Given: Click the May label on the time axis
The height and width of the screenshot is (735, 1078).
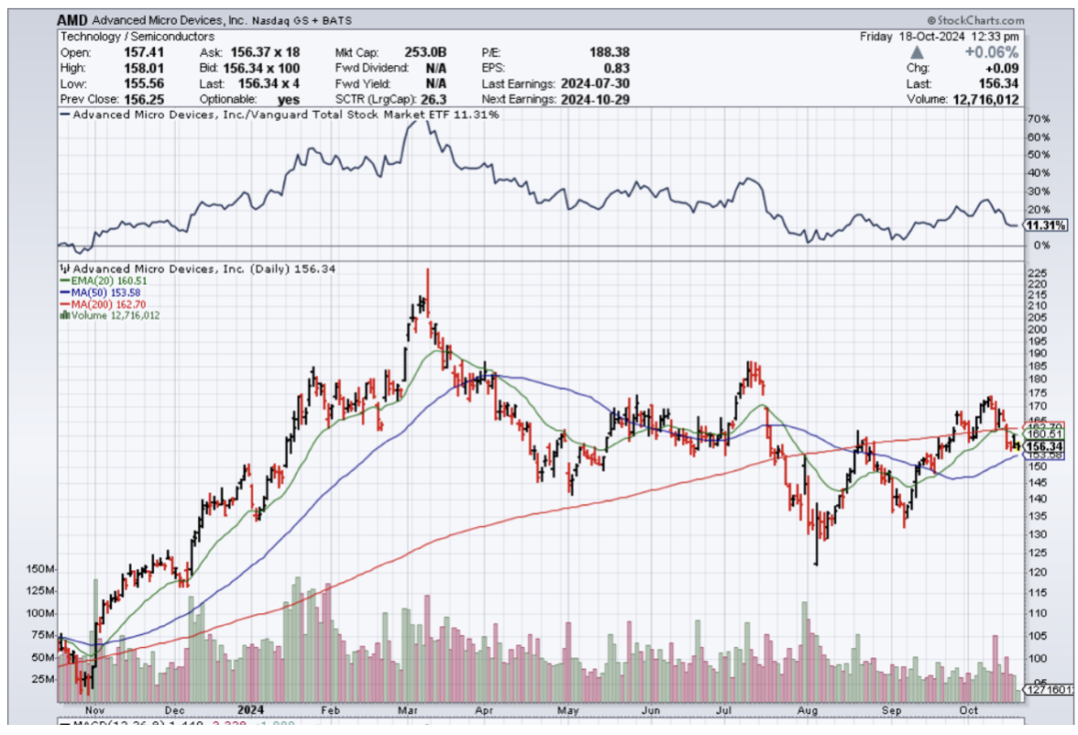Looking at the screenshot, I should pyautogui.click(x=568, y=710).
